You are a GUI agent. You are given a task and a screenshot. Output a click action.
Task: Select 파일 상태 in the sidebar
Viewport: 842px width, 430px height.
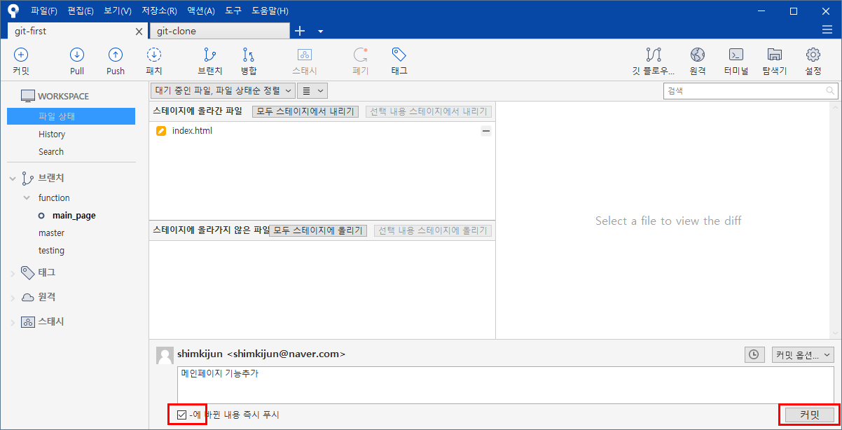71,116
